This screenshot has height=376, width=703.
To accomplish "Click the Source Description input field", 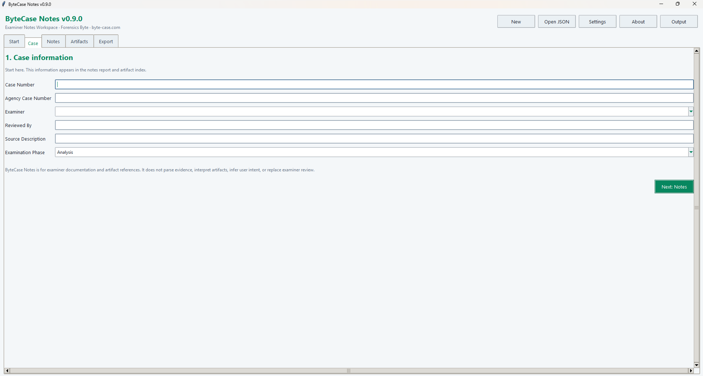I will 374,139.
